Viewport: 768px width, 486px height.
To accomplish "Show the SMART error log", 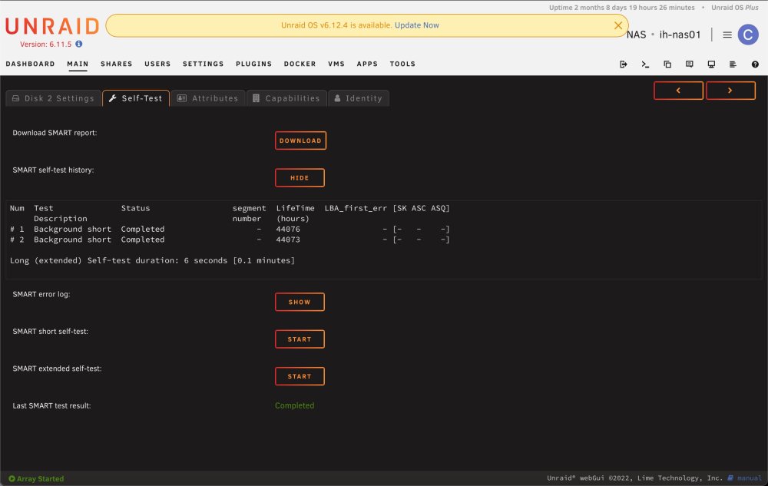I will tap(300, 302).
